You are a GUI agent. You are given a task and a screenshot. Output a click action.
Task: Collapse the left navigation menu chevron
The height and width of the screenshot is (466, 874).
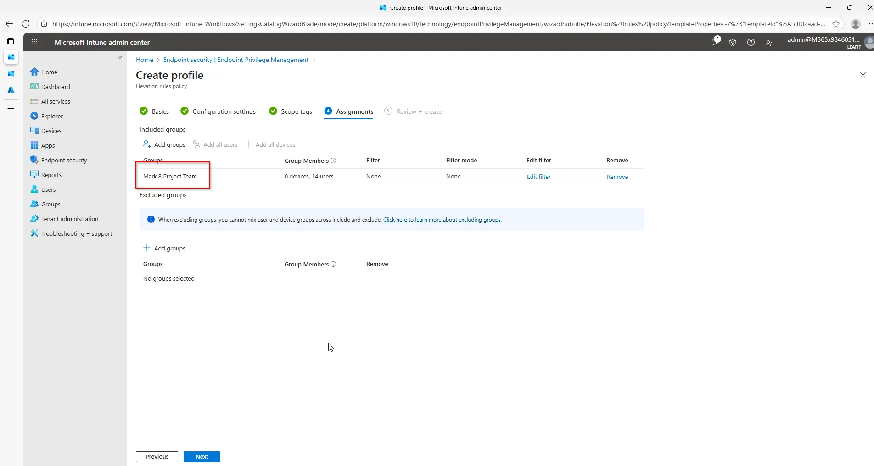coord(120,58)
